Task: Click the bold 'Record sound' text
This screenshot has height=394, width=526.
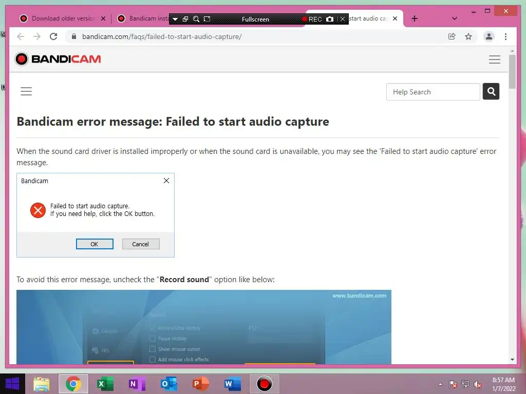Action: click(184, 280)
